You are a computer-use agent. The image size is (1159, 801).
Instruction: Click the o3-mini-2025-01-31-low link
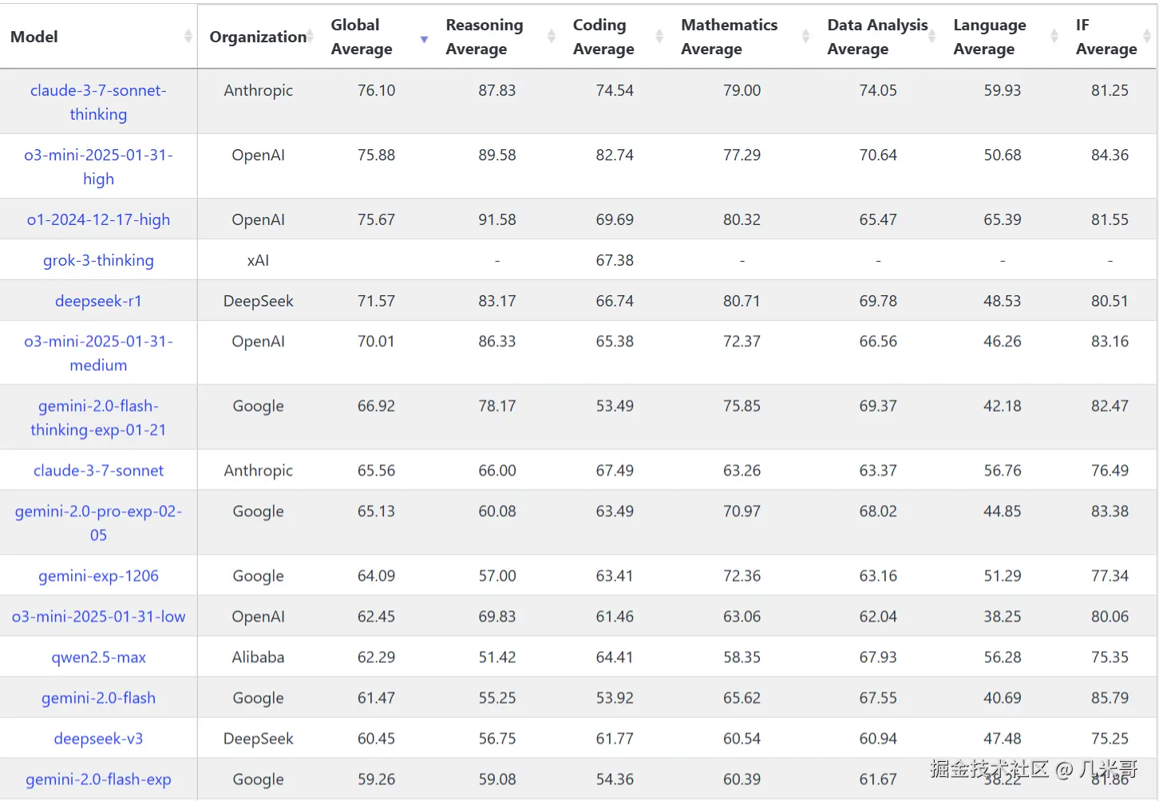tap(98, 617)
